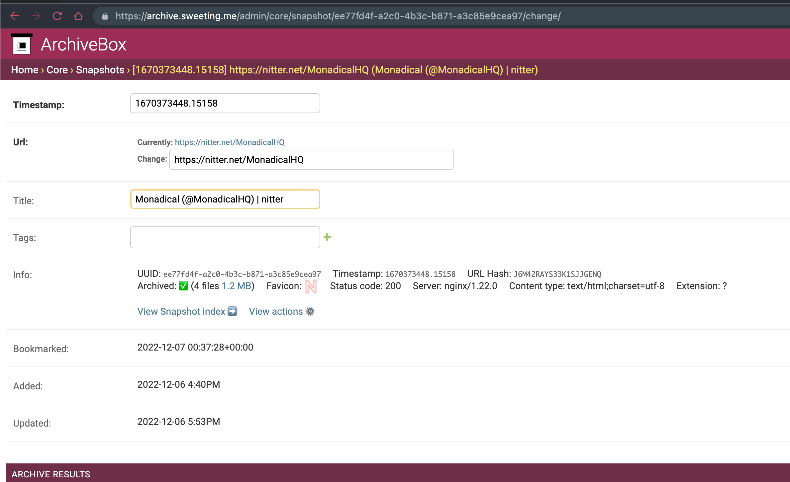Click the address bar padlock icon
Viewport: 790px width, 482px height.
[x=105, y=16]
